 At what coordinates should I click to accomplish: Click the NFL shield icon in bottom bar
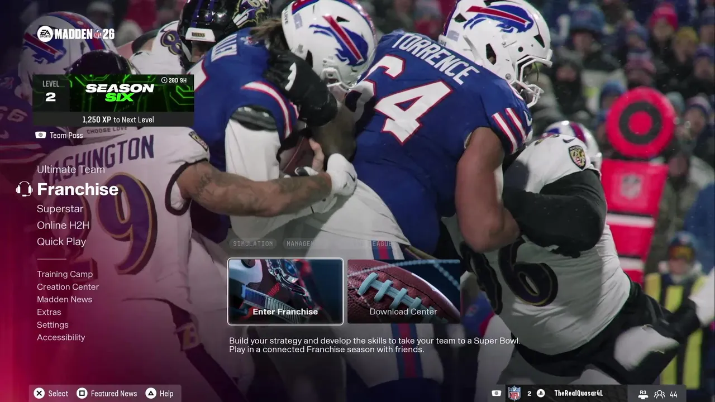point(514,394)
